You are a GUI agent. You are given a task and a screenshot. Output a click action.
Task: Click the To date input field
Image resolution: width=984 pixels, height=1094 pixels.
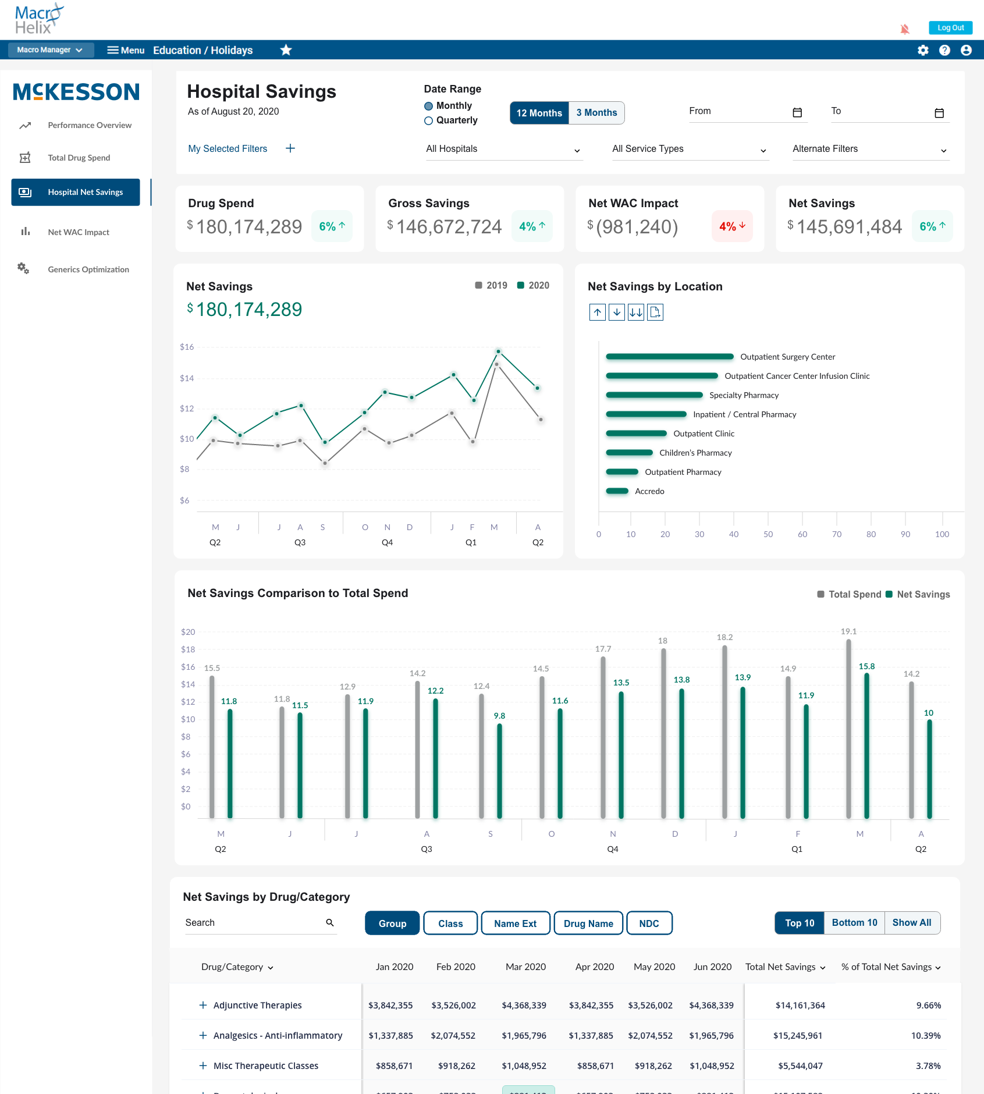(890, 112)
